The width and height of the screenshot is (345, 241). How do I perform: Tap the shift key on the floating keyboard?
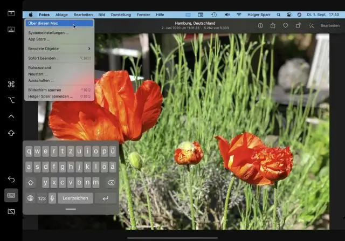pyautogui.click(x=31, y=182)
